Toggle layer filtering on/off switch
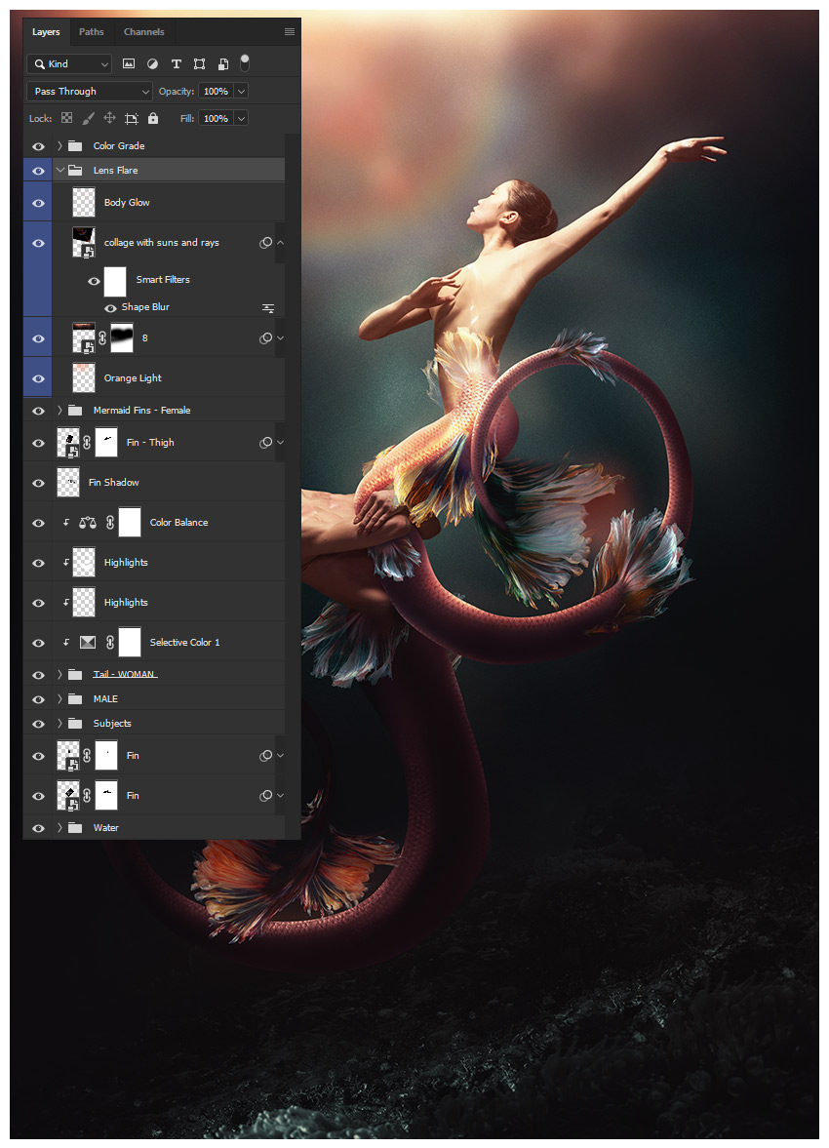 [245, 63]
